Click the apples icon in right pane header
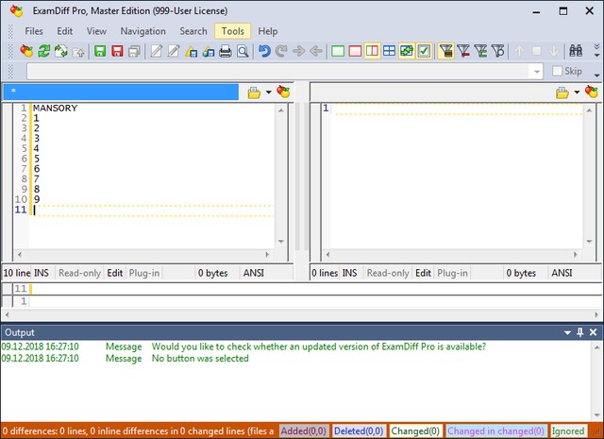Screen dimensions: 604x439 [592, 92]
